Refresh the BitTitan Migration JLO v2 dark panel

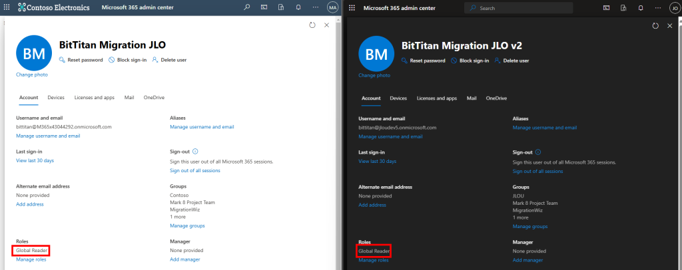pos(655,26)
